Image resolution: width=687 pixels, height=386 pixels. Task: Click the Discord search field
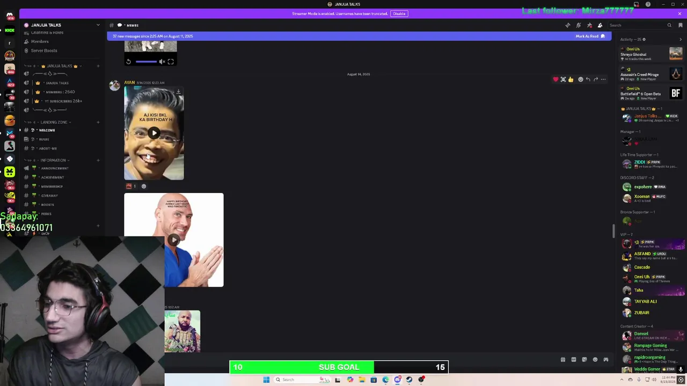pos(640,25)
